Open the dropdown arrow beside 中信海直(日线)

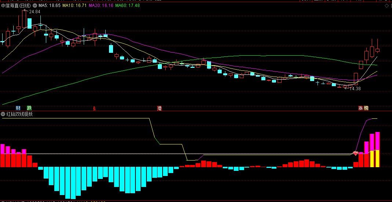(35, 5)
